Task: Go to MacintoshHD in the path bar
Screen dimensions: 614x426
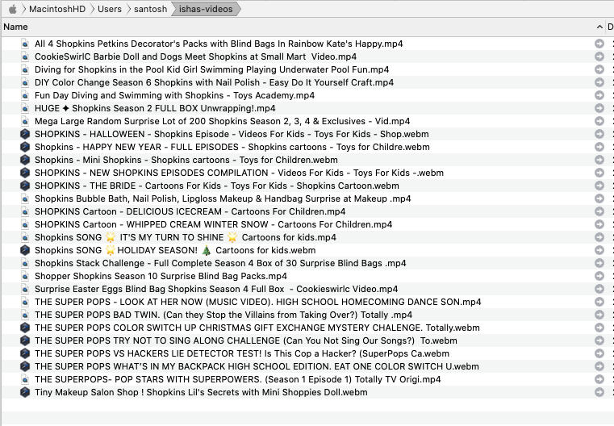Action: coord(57,9)
